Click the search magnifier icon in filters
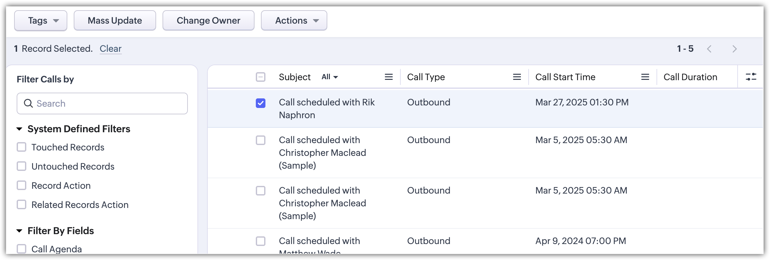 (29, 103)
